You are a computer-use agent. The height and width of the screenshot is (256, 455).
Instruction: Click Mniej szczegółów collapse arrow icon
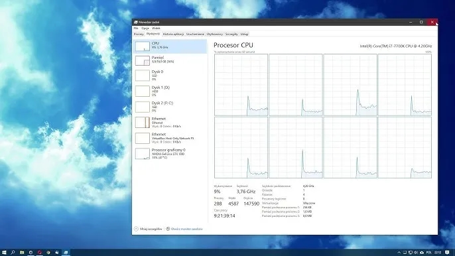coord(136,229)
